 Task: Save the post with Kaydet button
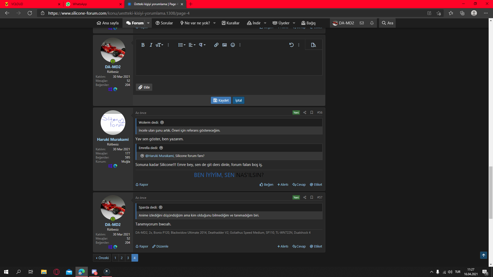[221, 100]
